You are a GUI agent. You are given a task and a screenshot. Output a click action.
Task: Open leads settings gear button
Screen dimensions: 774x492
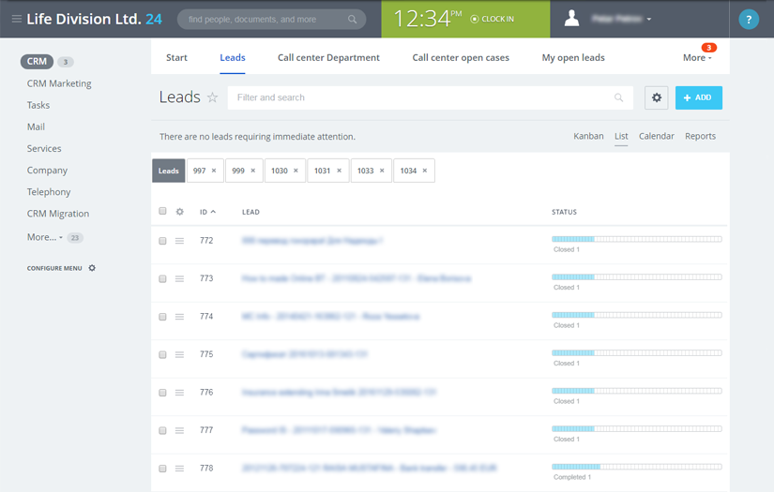(656, 97)
